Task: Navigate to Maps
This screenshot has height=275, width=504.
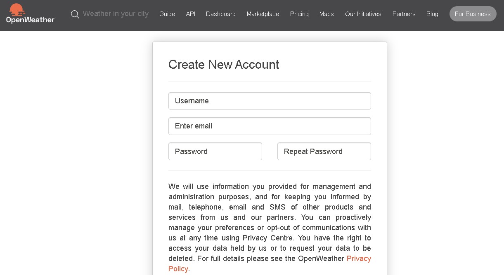Action: pos(327,14)
